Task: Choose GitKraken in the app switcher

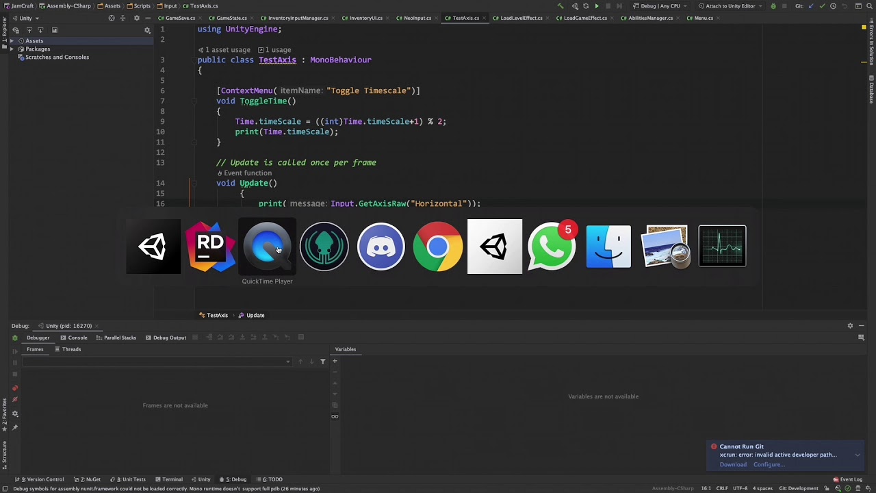Action: click(x=324, y=246)
